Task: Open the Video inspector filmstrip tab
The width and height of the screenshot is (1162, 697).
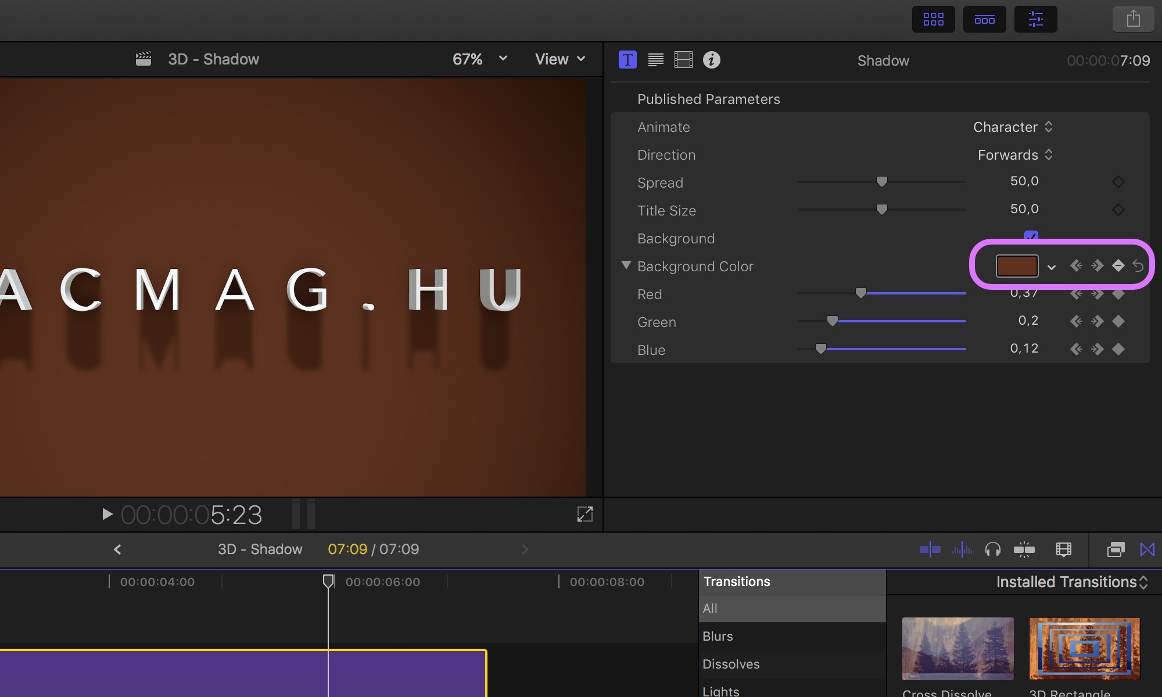Action: [683, 60]
